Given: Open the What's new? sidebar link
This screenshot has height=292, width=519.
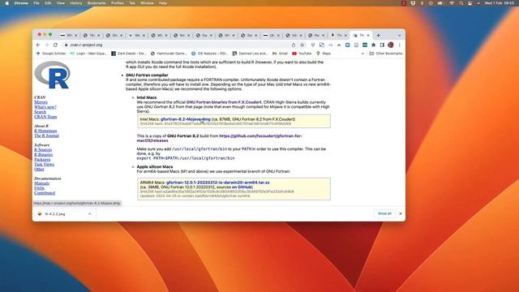Looking at the screenshot, I should (45, 107).
